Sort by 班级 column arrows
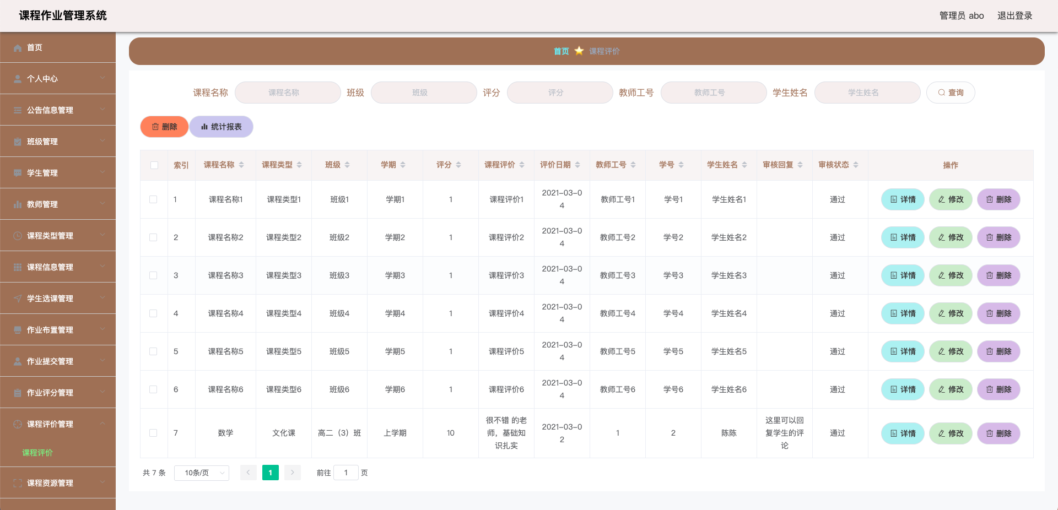Image resolution: width=1058 pixels, height=510 pixels. pyautogui.click(x=347, y=165)
